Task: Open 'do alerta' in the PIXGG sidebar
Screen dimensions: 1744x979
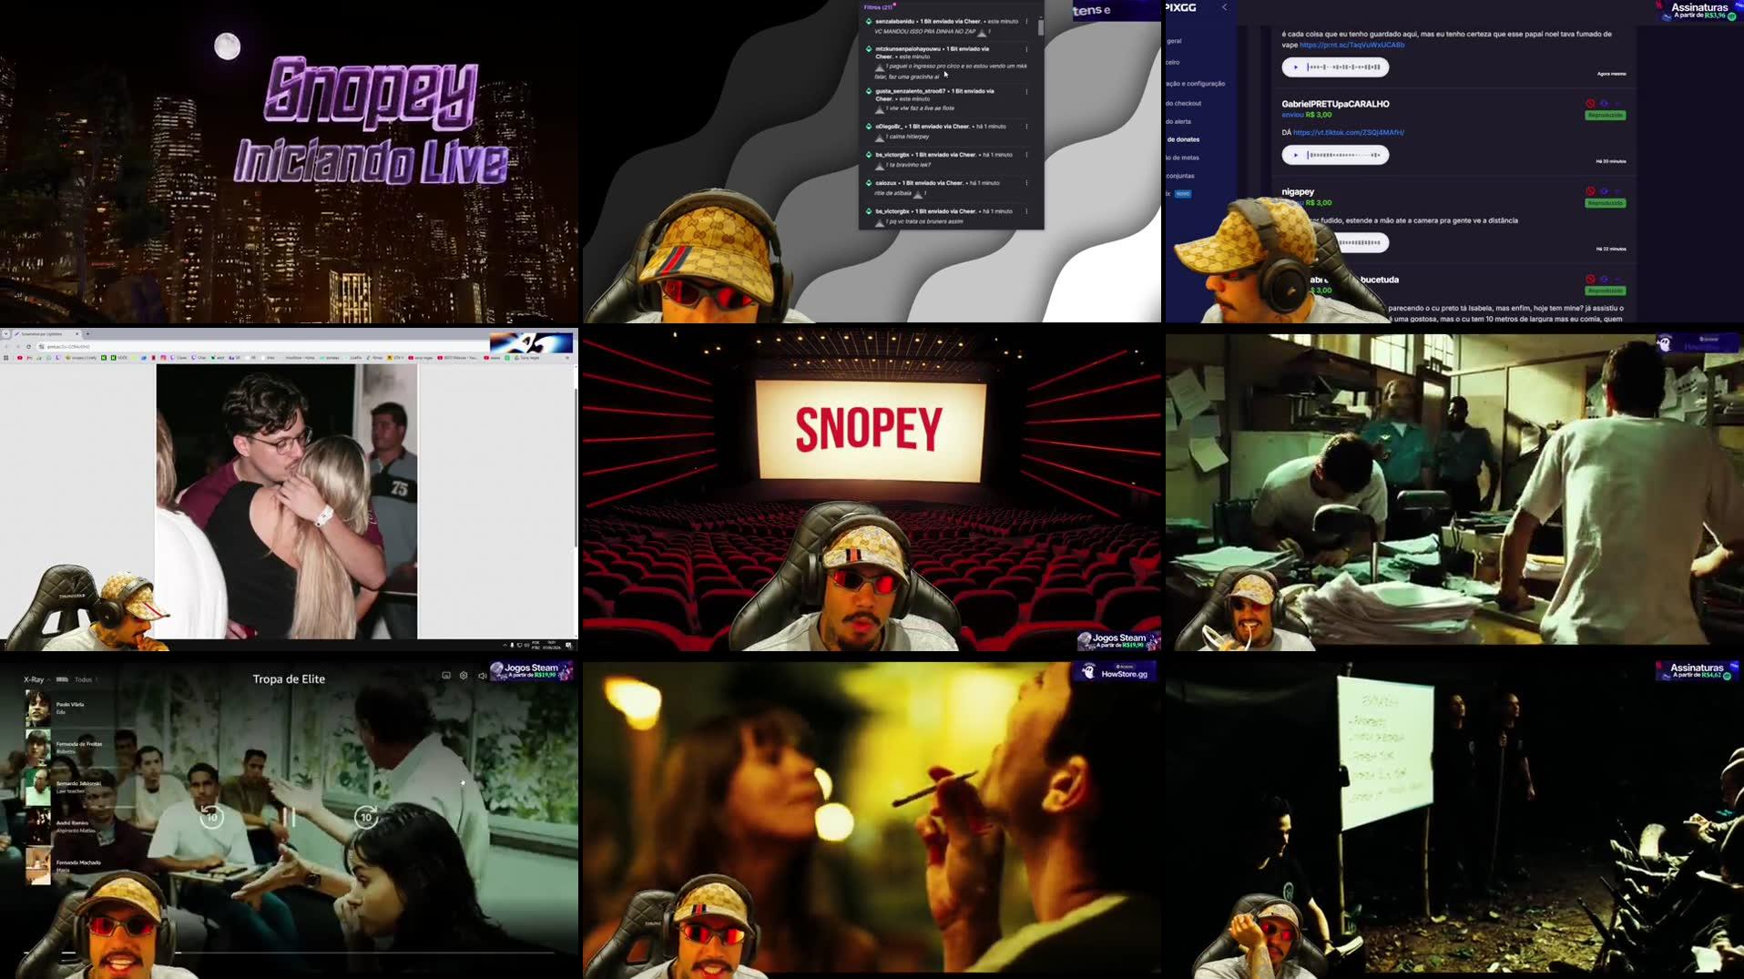Action: click(1178, 122)
